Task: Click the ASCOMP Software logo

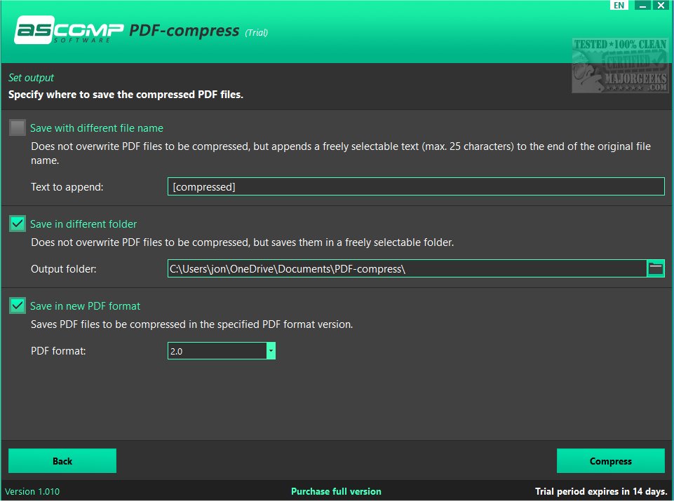Action: [69, 29]
